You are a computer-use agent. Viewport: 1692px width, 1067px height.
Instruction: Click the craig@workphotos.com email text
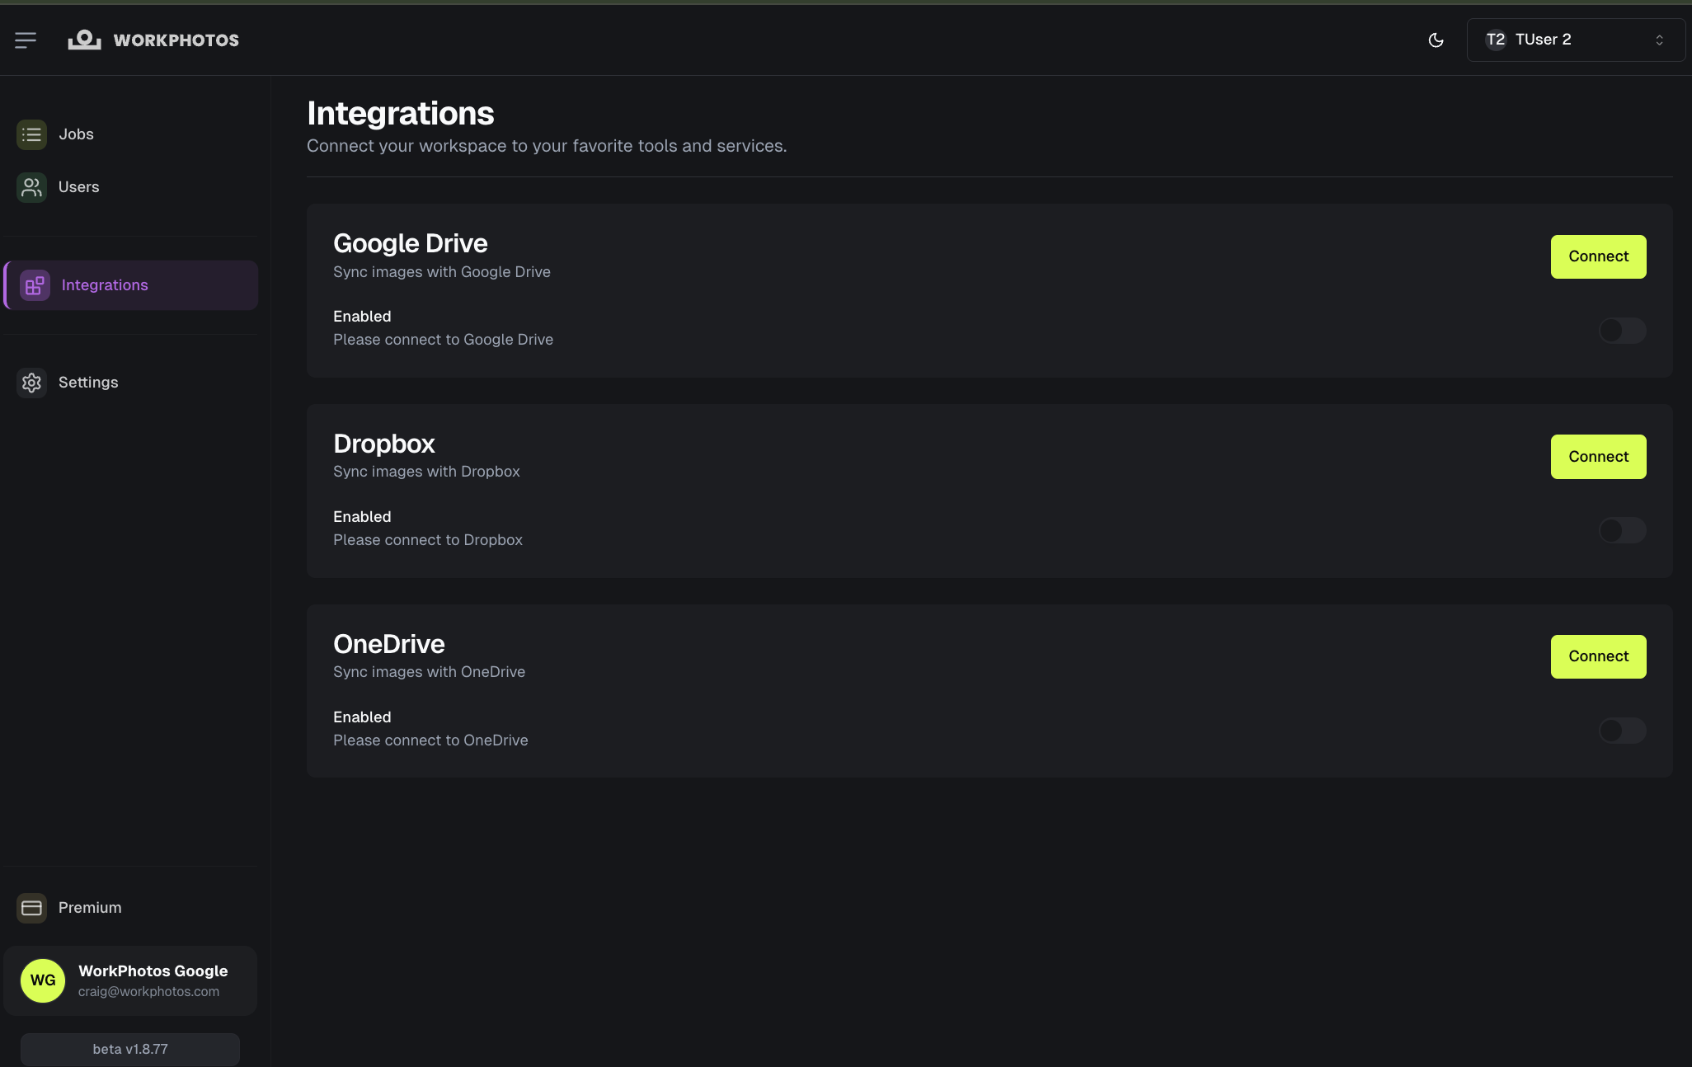tap(148, 992)
